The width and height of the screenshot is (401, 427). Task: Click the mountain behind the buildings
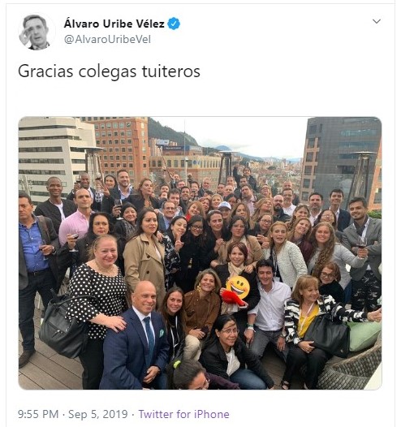171,133
